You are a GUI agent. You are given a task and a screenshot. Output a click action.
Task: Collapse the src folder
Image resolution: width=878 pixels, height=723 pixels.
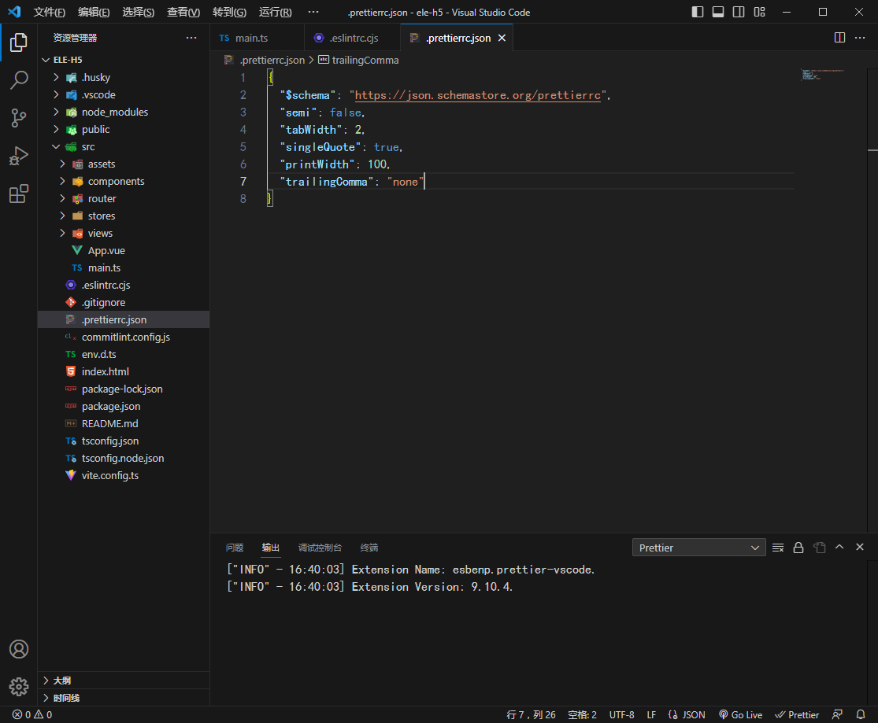[87, 146]
